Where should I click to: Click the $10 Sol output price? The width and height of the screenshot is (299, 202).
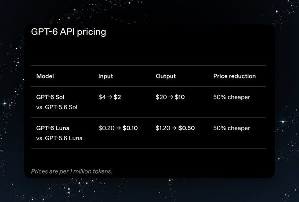pos(180,97)
